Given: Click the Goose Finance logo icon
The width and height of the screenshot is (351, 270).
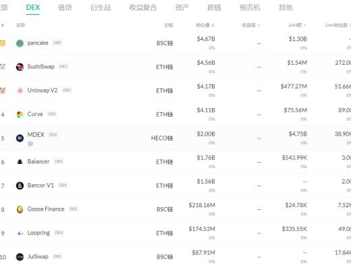Looking at the screenshot, I should [x=20, y=209].
